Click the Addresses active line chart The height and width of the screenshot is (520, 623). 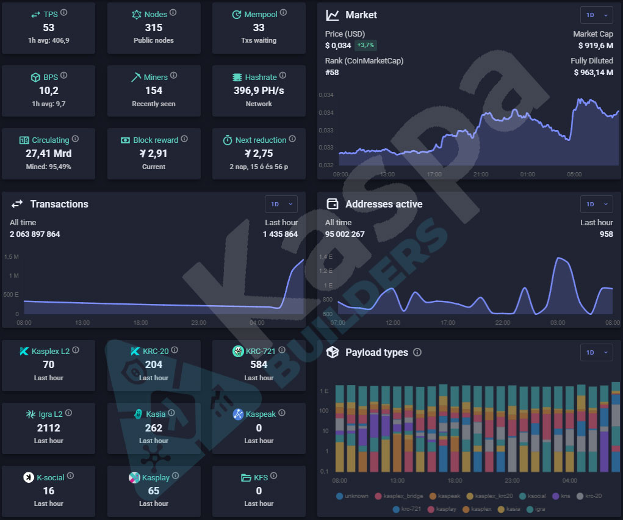click(475, 286)
